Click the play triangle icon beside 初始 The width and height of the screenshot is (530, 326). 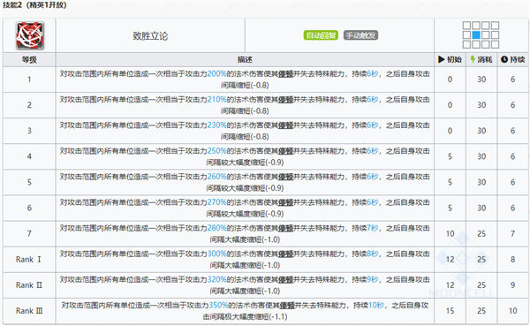click(441, 59)
